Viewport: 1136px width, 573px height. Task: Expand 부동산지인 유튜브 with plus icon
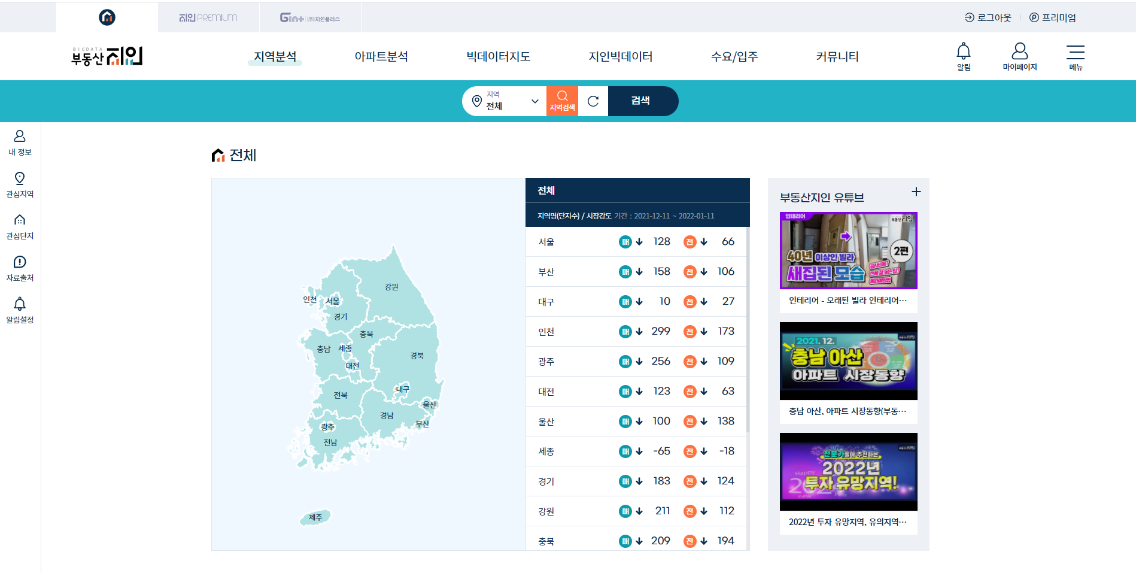click(916, 192)
